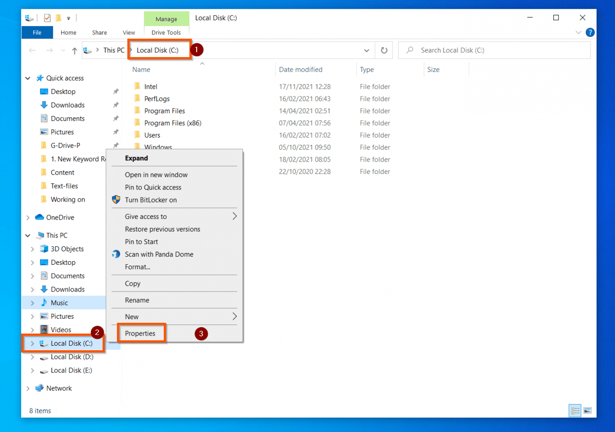The image size is (615, 432).
Task: Refresh the folder using the refresh icon
Action: click(384, 50)
